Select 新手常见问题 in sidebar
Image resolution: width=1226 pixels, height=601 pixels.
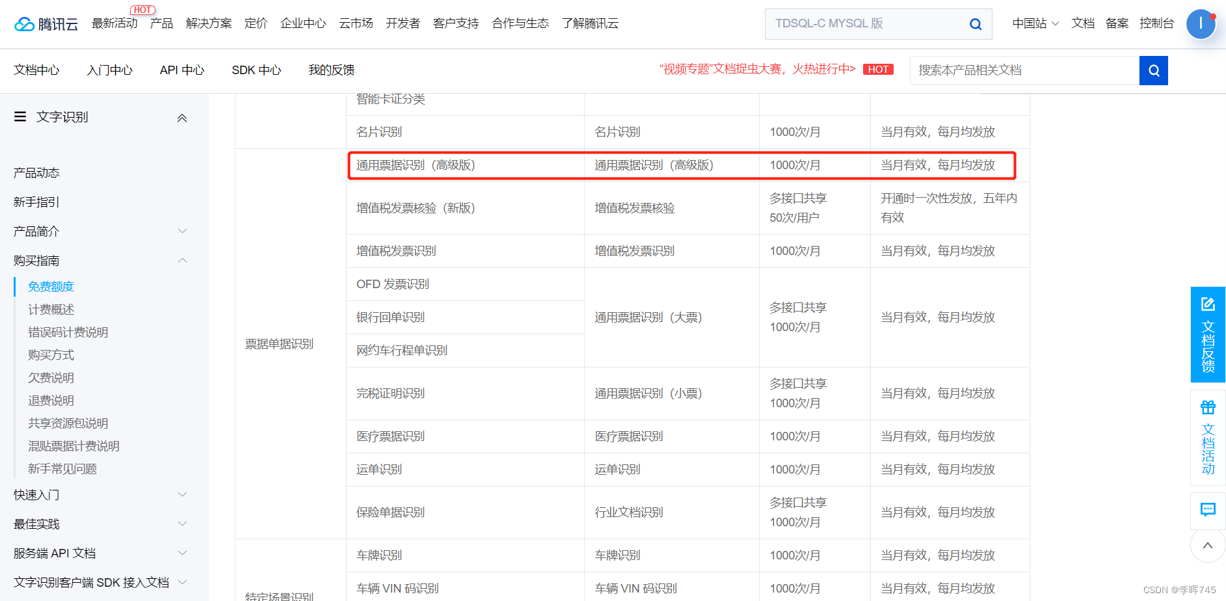coord(62,469)
